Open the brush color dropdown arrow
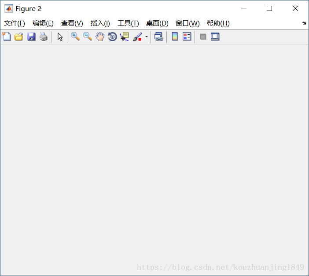 click(147, 36)
